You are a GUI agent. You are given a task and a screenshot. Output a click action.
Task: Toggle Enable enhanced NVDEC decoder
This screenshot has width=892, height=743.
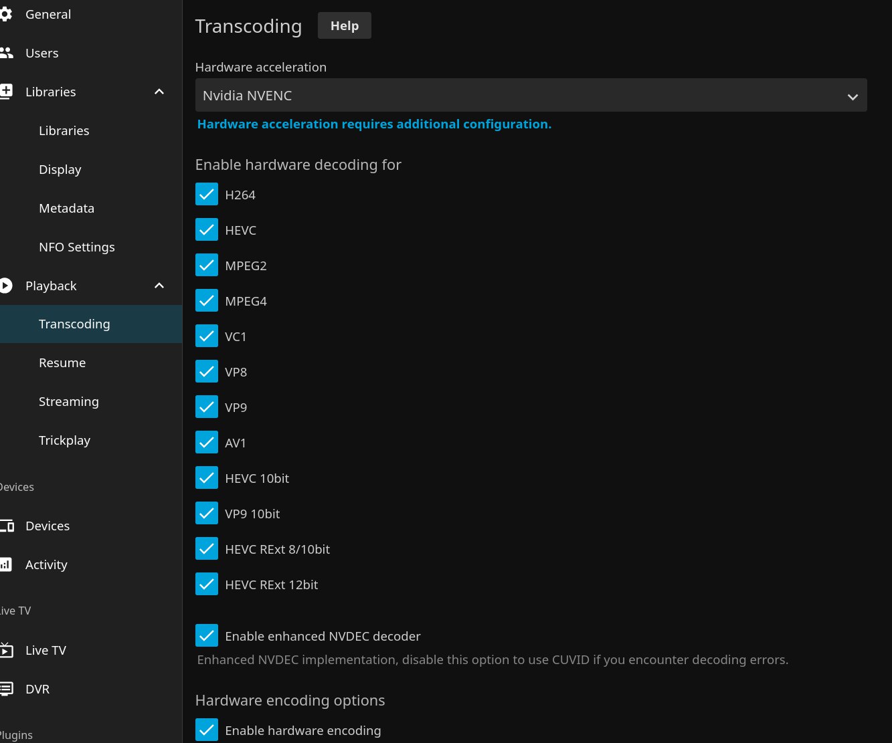click(x=207, y=635)
